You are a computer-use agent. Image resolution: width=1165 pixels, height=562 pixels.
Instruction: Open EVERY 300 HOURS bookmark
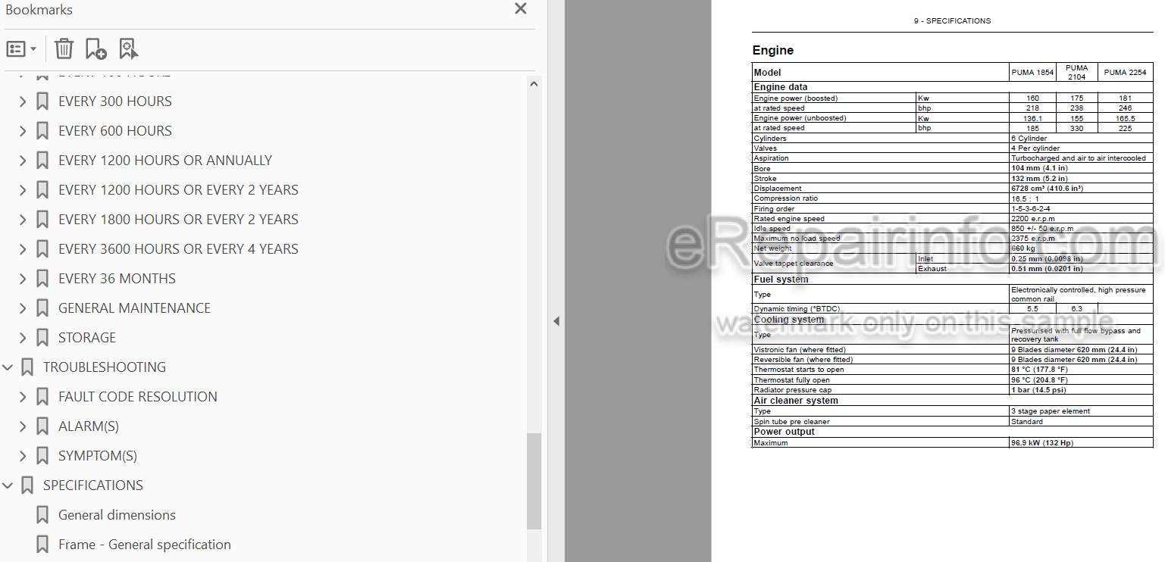115,101
